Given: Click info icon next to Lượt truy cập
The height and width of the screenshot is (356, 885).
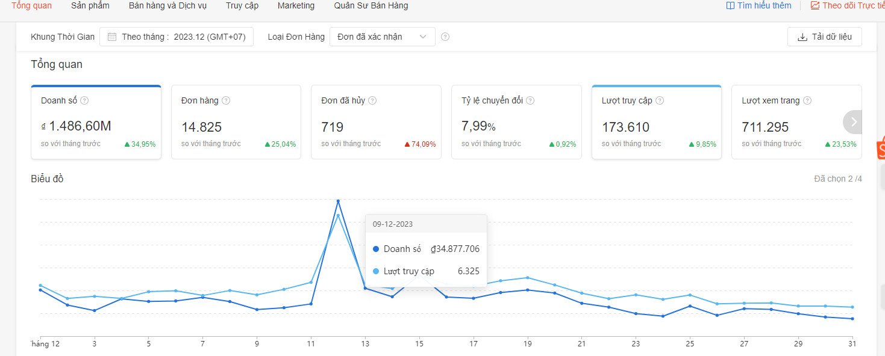Looking at the screenshot, I should click(x=660, y=100).
